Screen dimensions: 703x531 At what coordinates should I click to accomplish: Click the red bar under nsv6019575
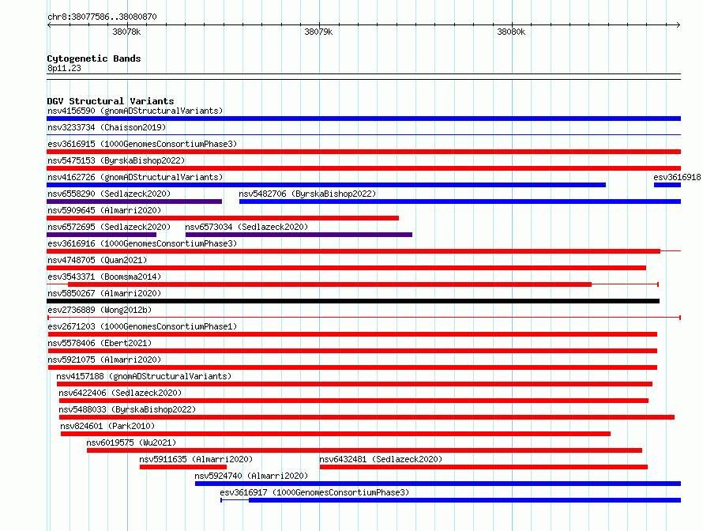click(364, 450)
